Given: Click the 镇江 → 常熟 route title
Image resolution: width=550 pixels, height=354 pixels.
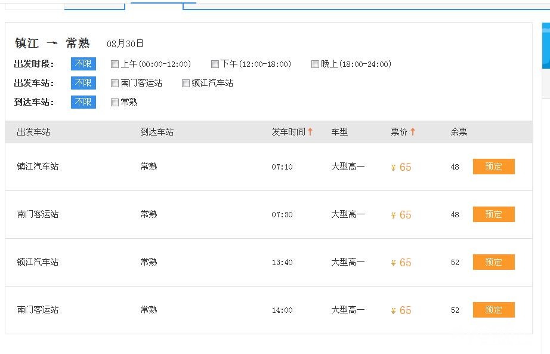Looking at the screenshot, I should coord(52,43).
